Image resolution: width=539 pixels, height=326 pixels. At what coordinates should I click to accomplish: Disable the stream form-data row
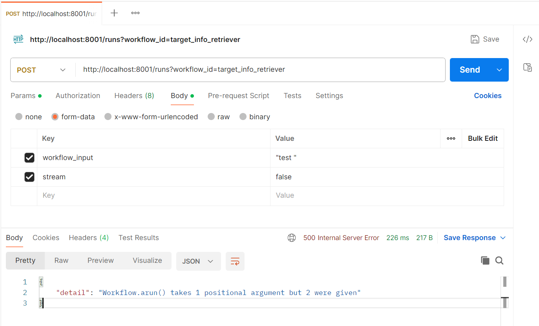point(29,177)
